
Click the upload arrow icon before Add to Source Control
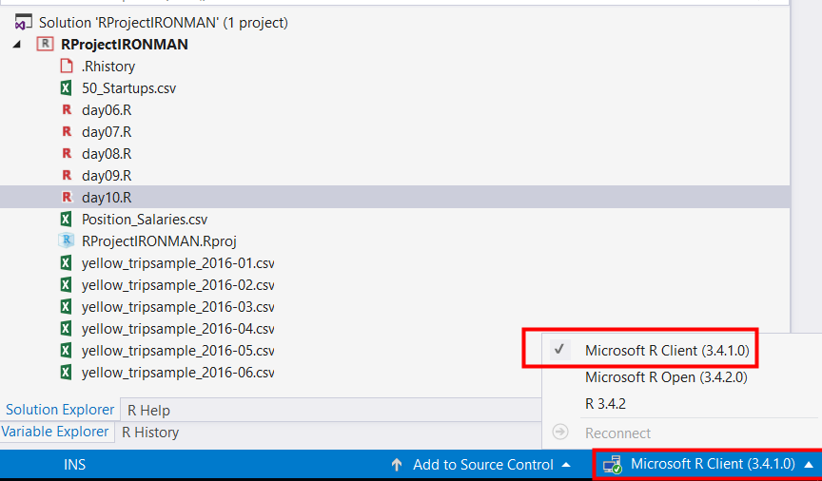pos(397,465)
